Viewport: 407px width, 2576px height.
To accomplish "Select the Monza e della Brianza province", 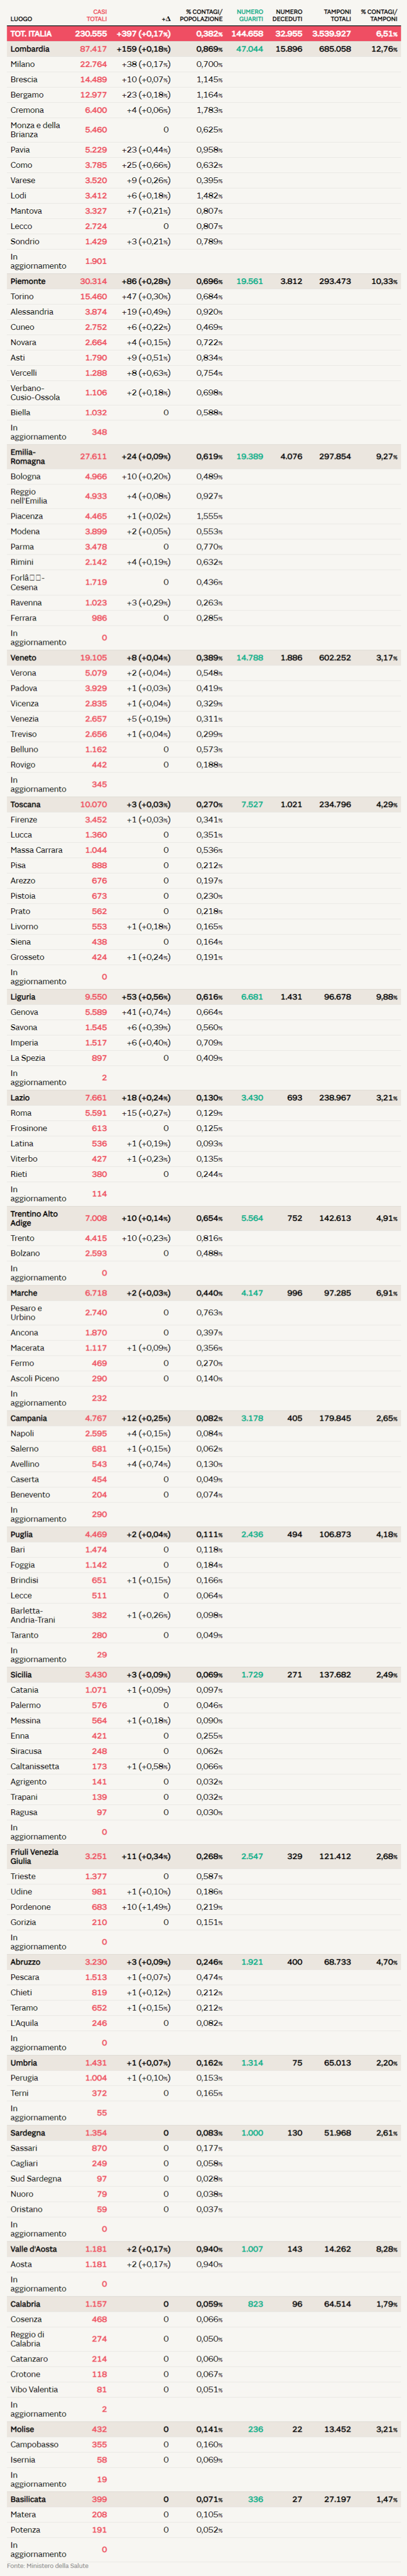I will click(x=35, y=130).
